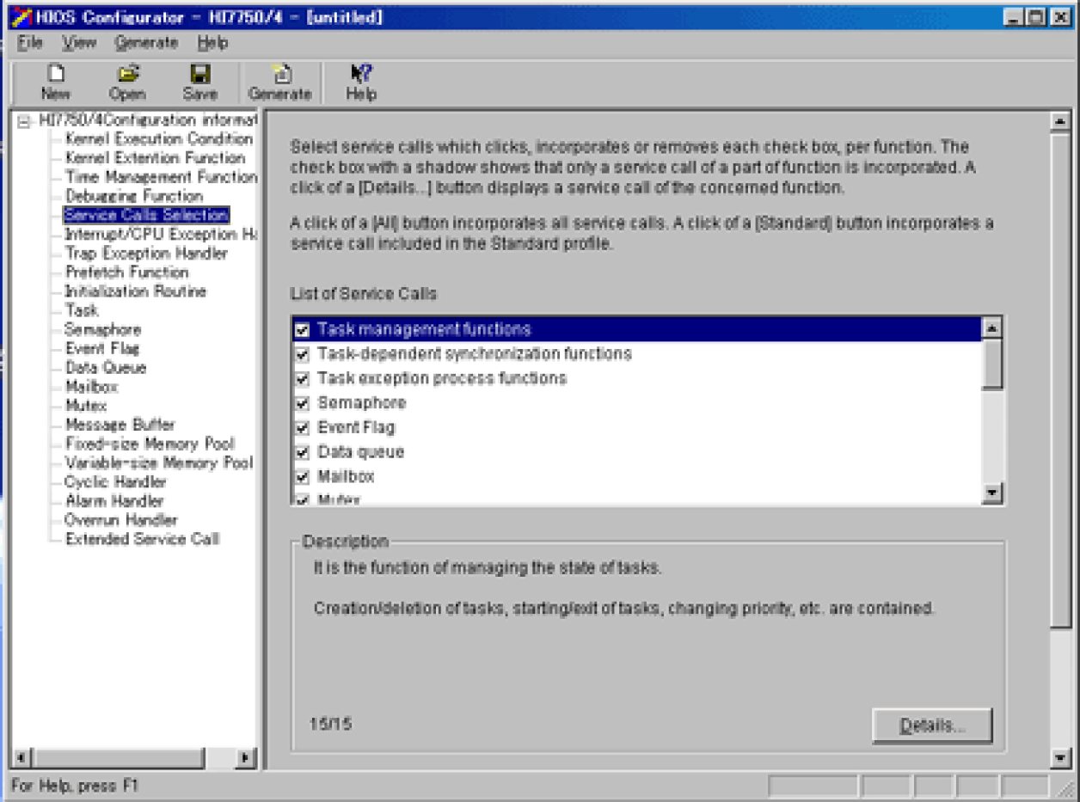Open the View menu
Image resolution: width=1080 pixels, height=802 pixels.
pos(78,42)
